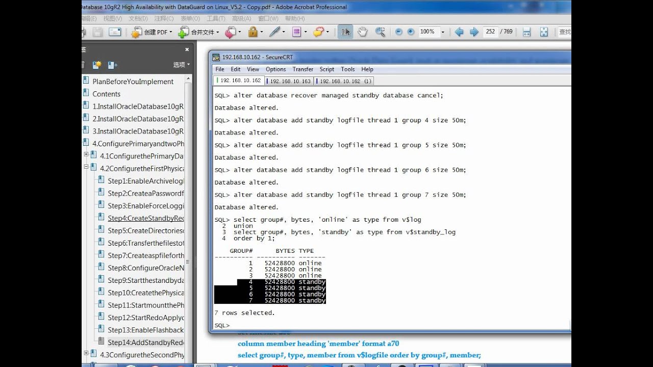653x367 pixels.
Task: Choose the Marquee Zoom tool
Action: [x=380, y=32]
